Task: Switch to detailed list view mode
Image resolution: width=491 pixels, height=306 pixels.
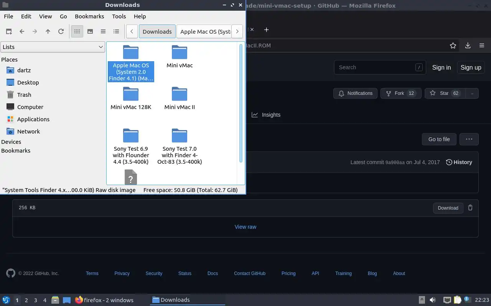Action: pos(116,31)
